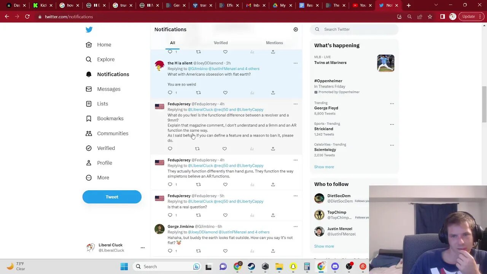Reload the page with browser refresh button
The width and height of the screenshot is (487, 274).
[27, 17]
